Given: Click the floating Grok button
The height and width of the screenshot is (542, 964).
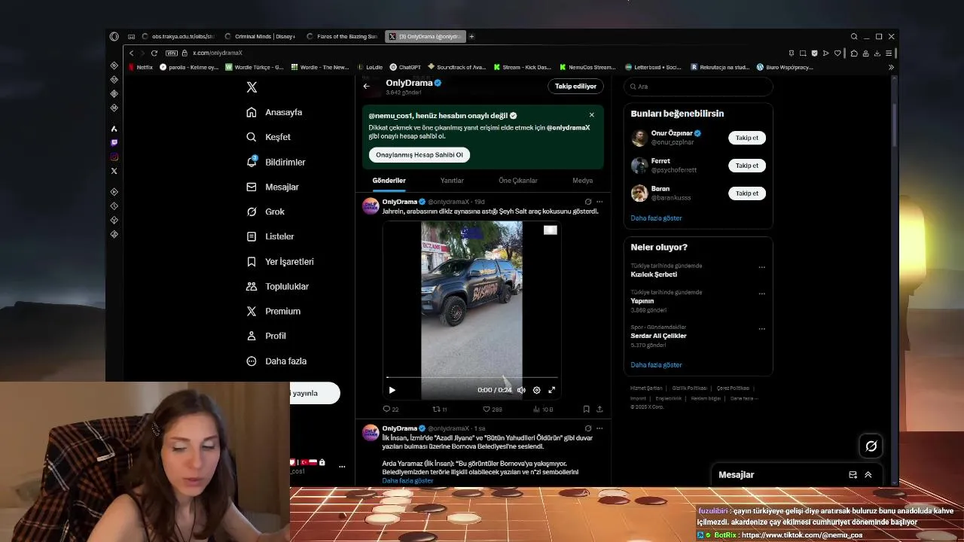Looking at the screenshot, I should click(x=871, y=446).
